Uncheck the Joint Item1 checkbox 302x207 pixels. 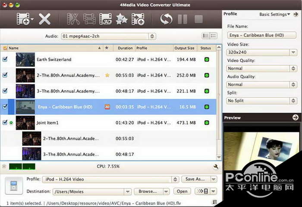point(5,122)
